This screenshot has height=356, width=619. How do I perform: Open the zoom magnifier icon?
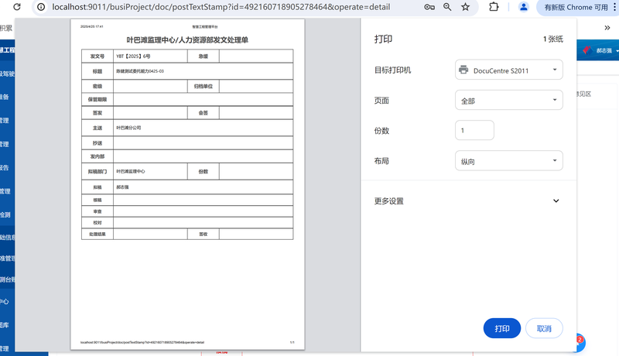coord(447,7)
